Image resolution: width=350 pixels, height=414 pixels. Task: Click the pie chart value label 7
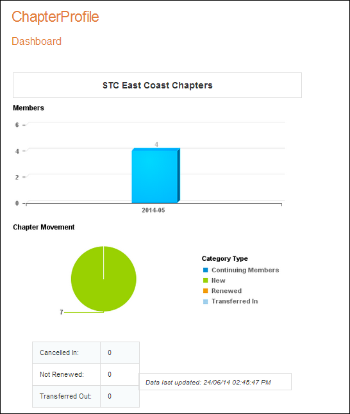62,312
